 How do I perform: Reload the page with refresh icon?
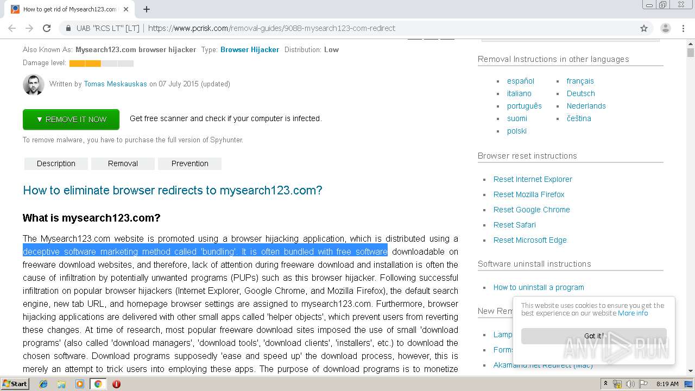[47, 28]
